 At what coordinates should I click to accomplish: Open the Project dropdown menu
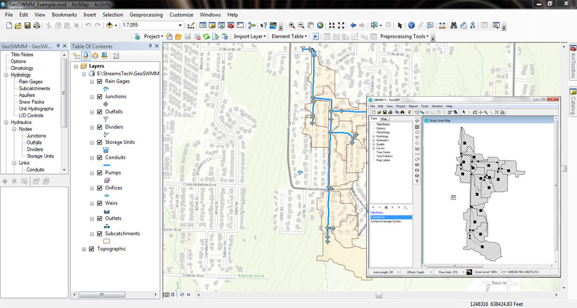[153, 36]
